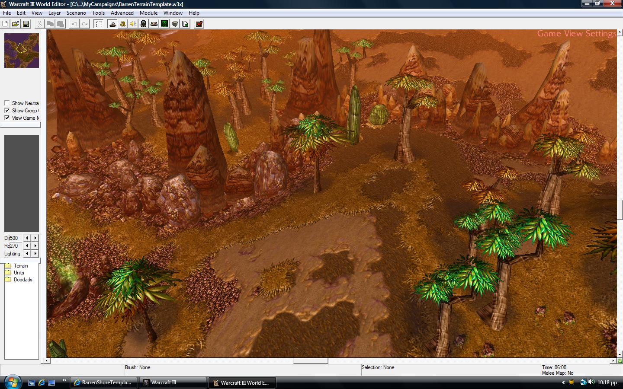Save the map with the floppy disk icon
Viewport: 623px width, 389px height.
(x=26, y=24)
